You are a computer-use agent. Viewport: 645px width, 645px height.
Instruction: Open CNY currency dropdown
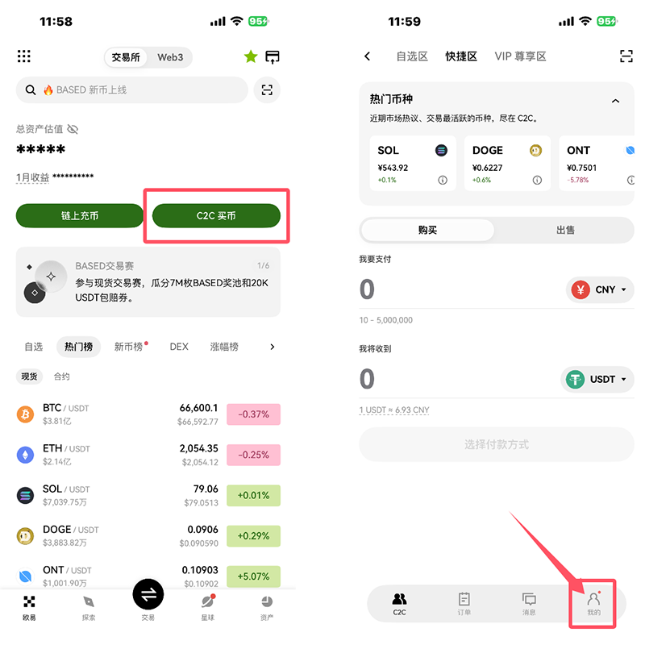pyautogui.click(x=600, y=289)
